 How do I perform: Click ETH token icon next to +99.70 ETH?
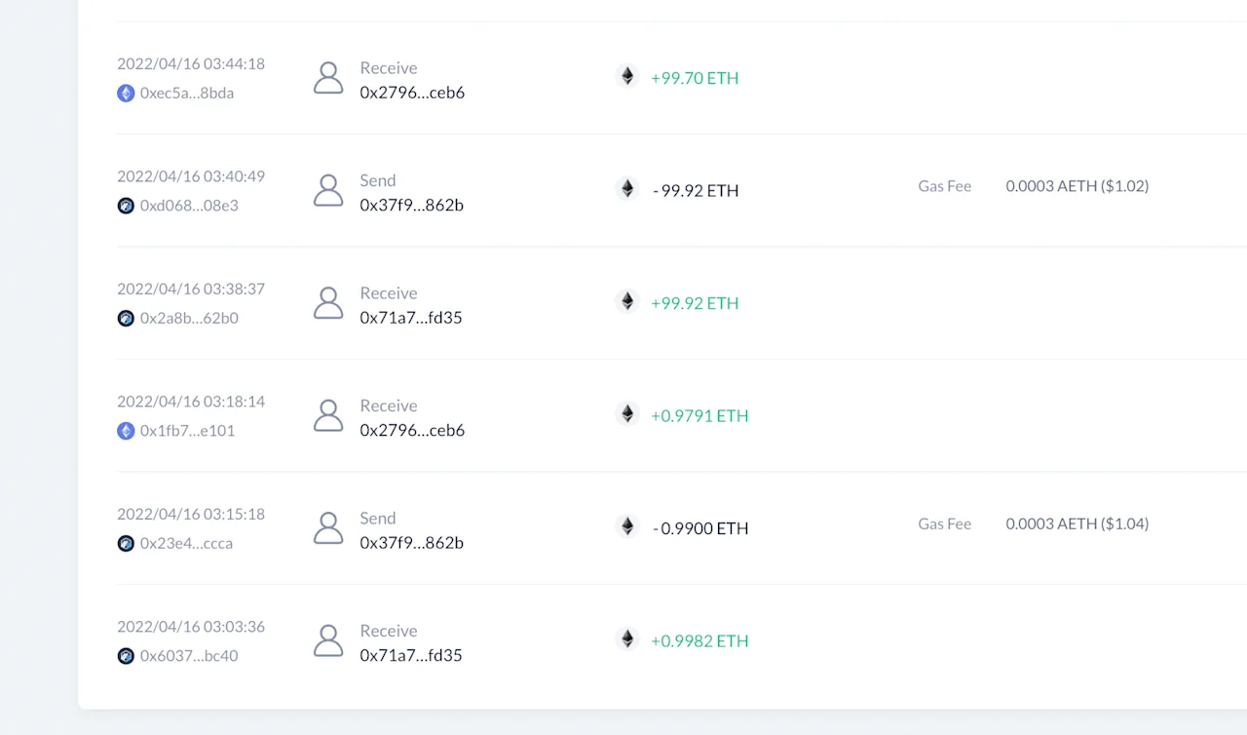[627, 76]
